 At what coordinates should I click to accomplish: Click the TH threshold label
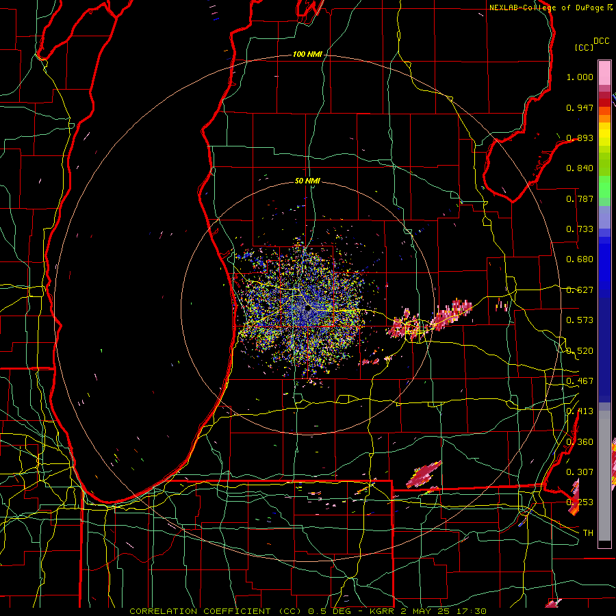pyautogui.click(x=588, y=533)
